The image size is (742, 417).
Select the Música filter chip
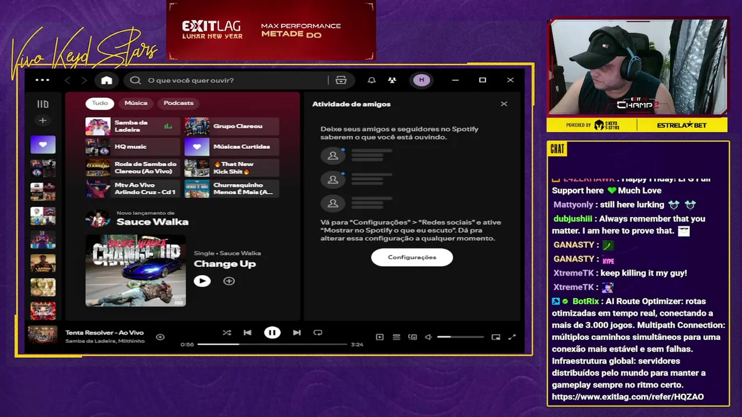tap(136, 103)
